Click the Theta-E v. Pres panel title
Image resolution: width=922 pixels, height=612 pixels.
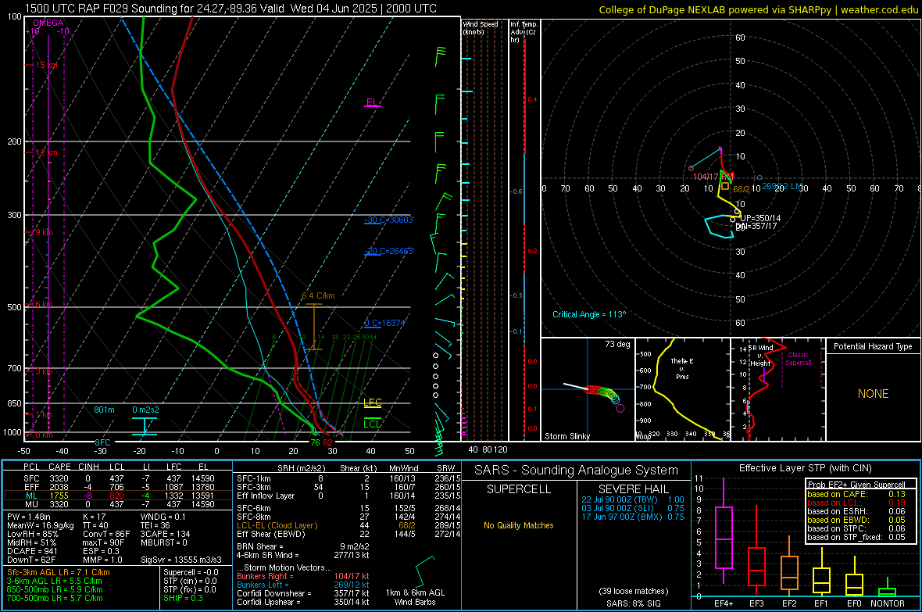click(x=682, y=368)
